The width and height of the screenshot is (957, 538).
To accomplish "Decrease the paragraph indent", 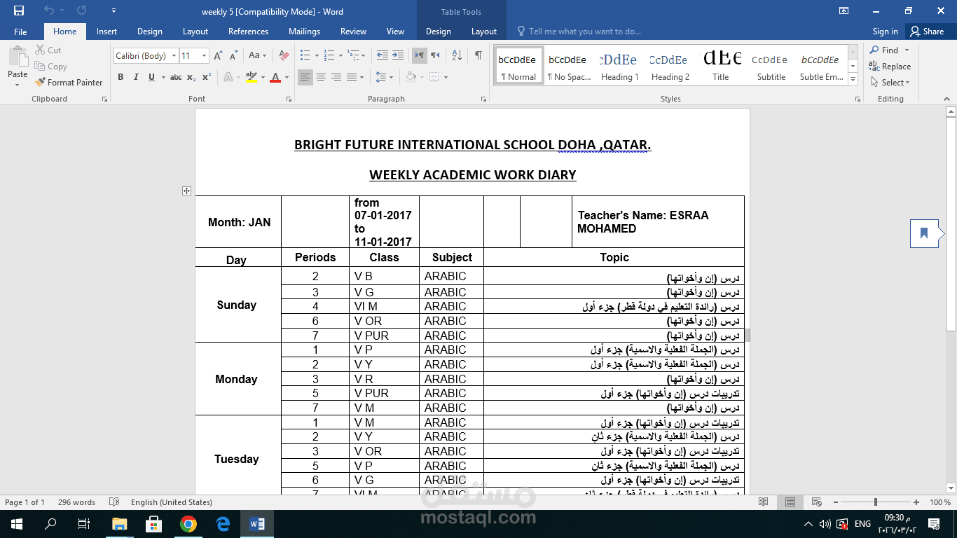I will click(x=383, y=55).
